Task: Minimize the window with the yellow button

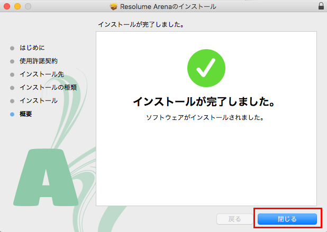Action: (x=17, y=6)
